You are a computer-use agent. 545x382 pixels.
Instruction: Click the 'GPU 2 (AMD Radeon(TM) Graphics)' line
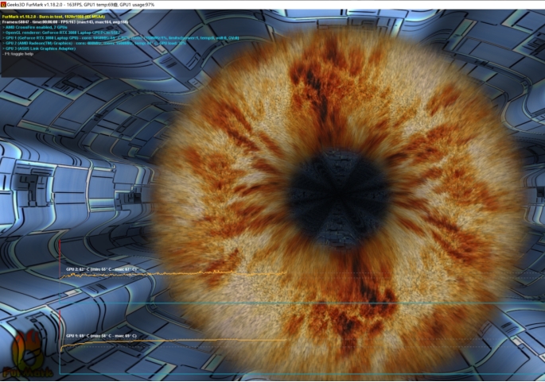click(x=94, y=43)
